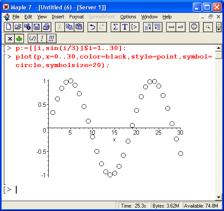Open the Format menu
The height and width of the screenshot is (211, 224).
pyautogui.click(x=77, y=17)
